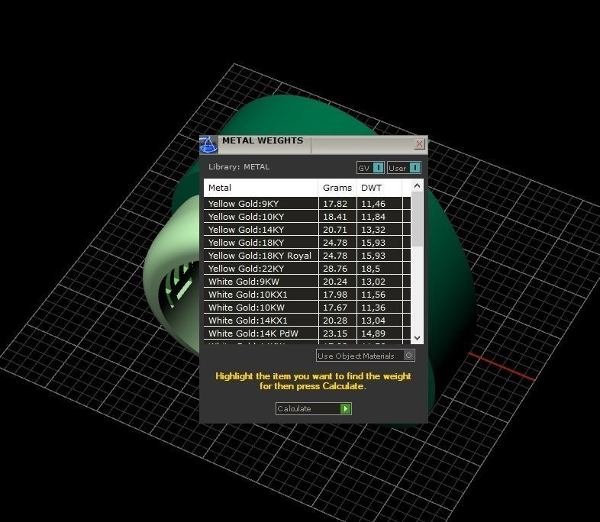The height and width of the screenshot is (522, 600).
Task: Select the White Gold:10KW row
Action: coord(307,308)
